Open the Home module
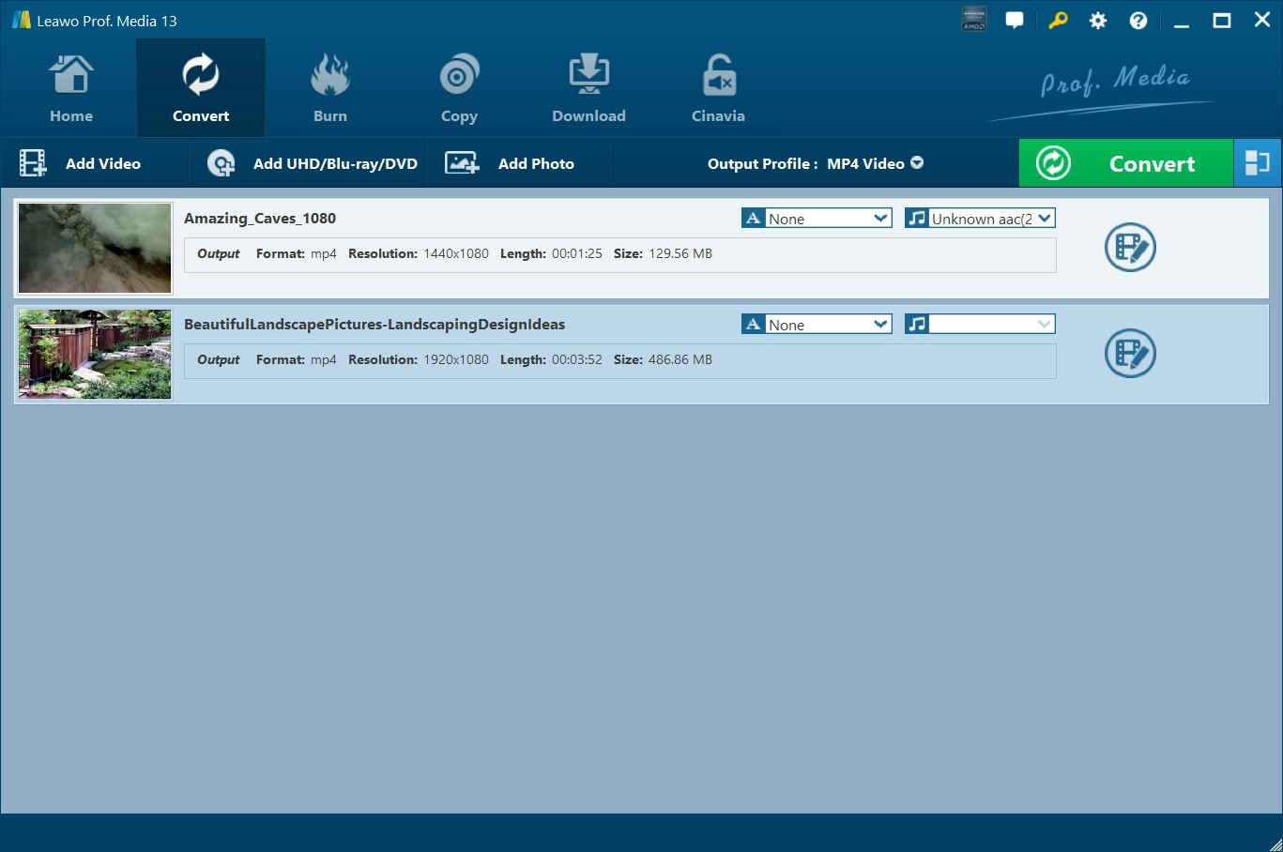 [71, 89]
